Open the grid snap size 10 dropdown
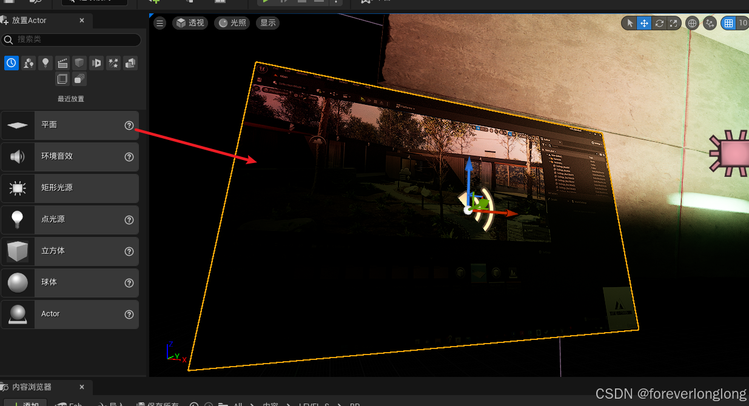Viewport: 749px width, 406px height. point(742,23)
